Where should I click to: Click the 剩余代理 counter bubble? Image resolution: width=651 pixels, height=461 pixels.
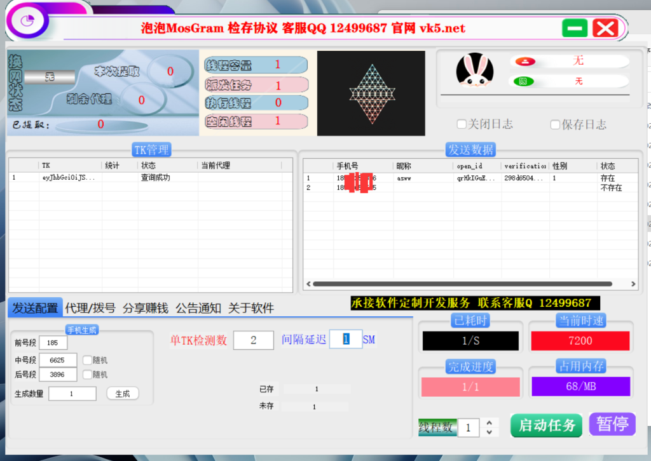[142, 100]
